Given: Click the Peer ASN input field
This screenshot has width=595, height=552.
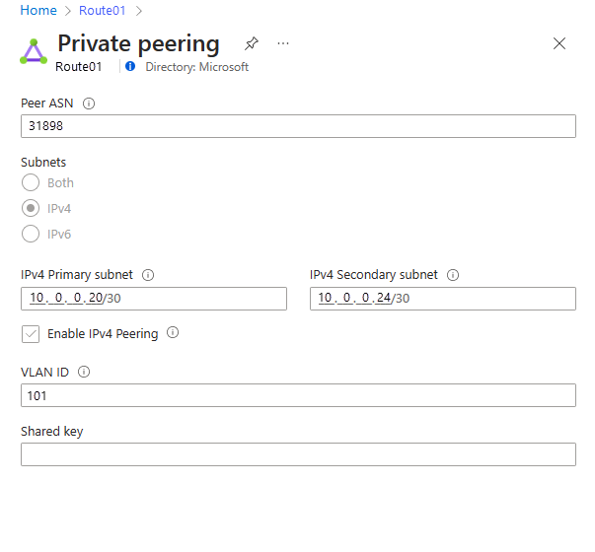Looking at the screenshot, I should [x=298, y=126].
